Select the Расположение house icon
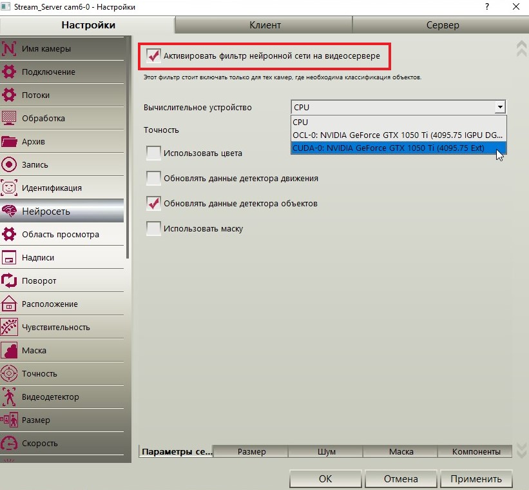This screenshot has height=490, width=529. [9, 304]
